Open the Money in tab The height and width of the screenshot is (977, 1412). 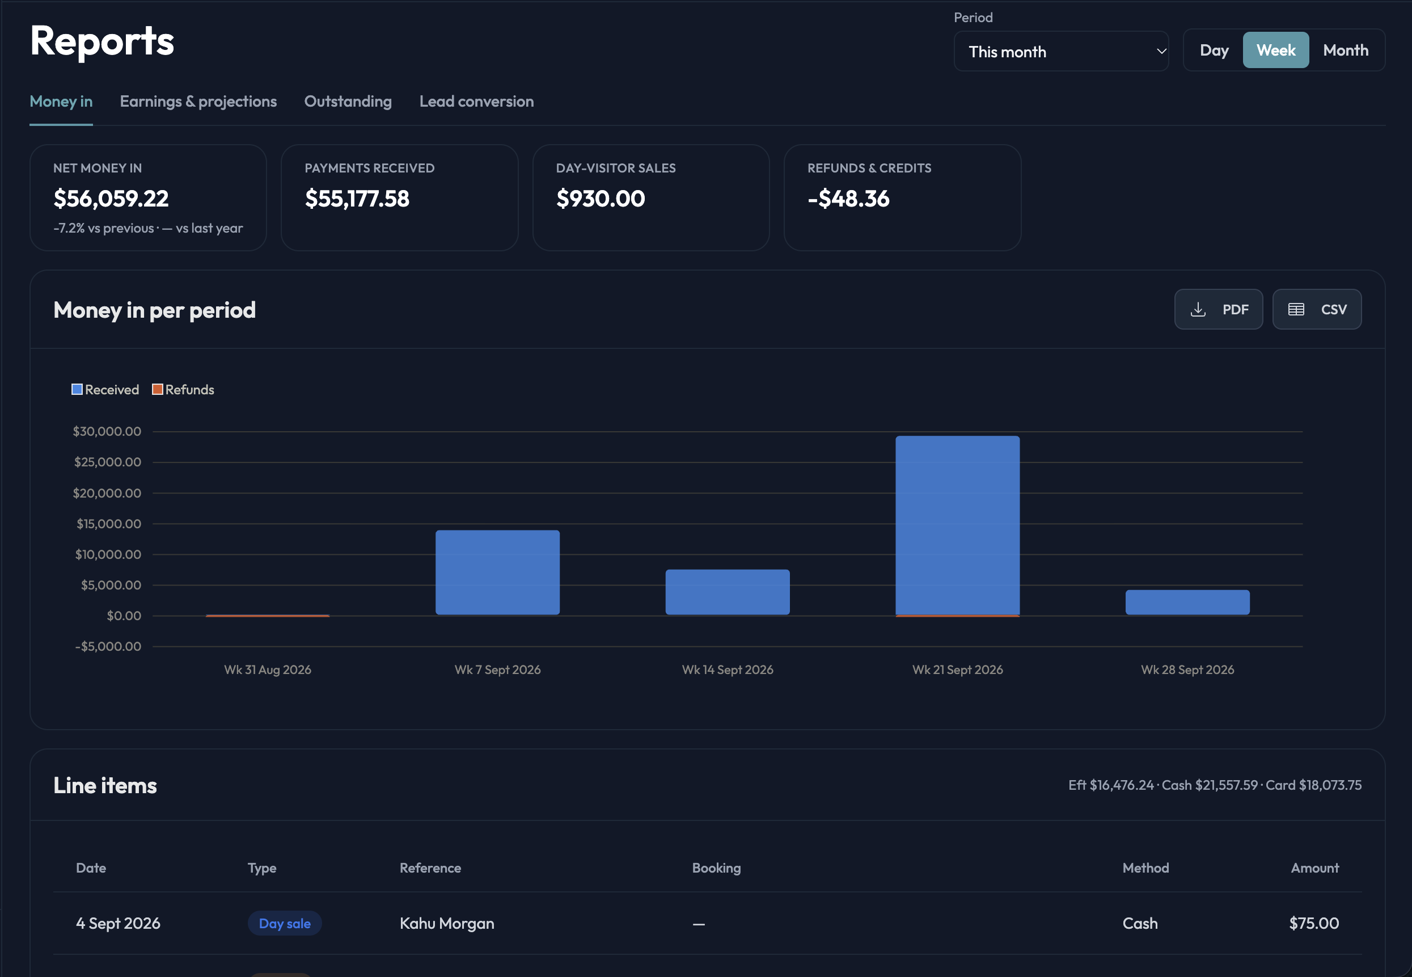coord(61,102)
